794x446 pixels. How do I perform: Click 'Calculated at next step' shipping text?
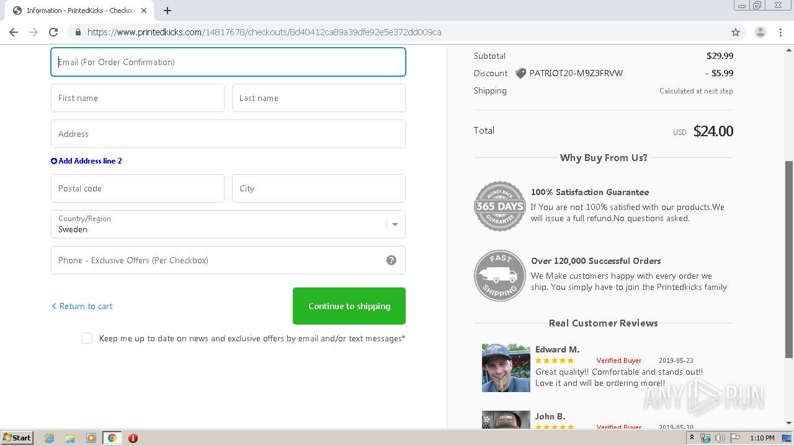pos(696,91)
